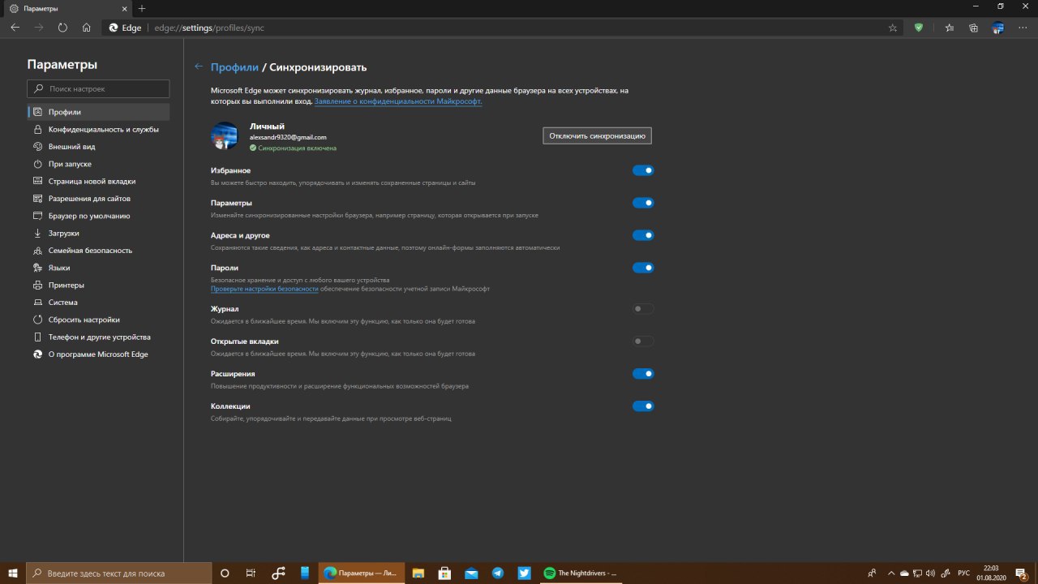This screenshot has width=1038, height=584.
Task: Open Браузер по умолчанию settings
Action: coord(98,216)
